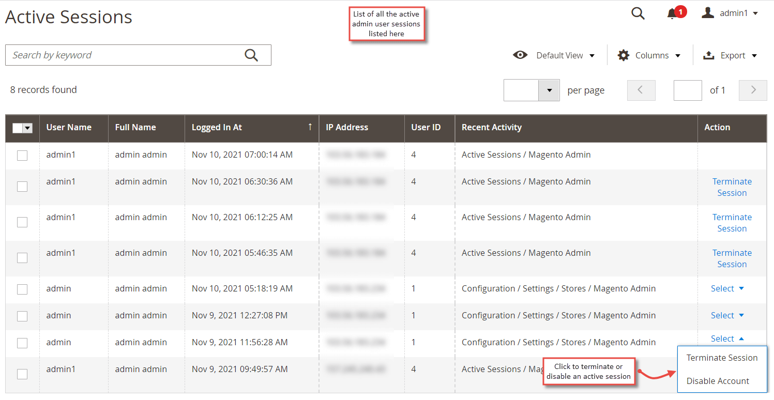
Task: Choose Disable Account from the open menu
Action: click(718, 381)
